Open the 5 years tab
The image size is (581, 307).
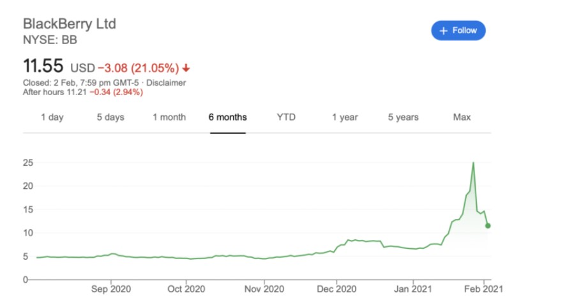(x=403, y=117)
